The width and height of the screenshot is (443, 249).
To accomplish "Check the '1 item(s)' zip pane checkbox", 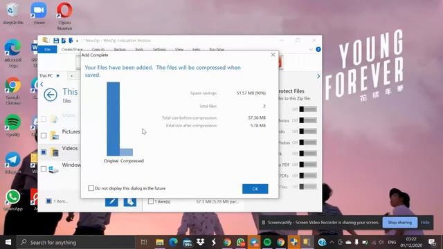I will 151,201.
